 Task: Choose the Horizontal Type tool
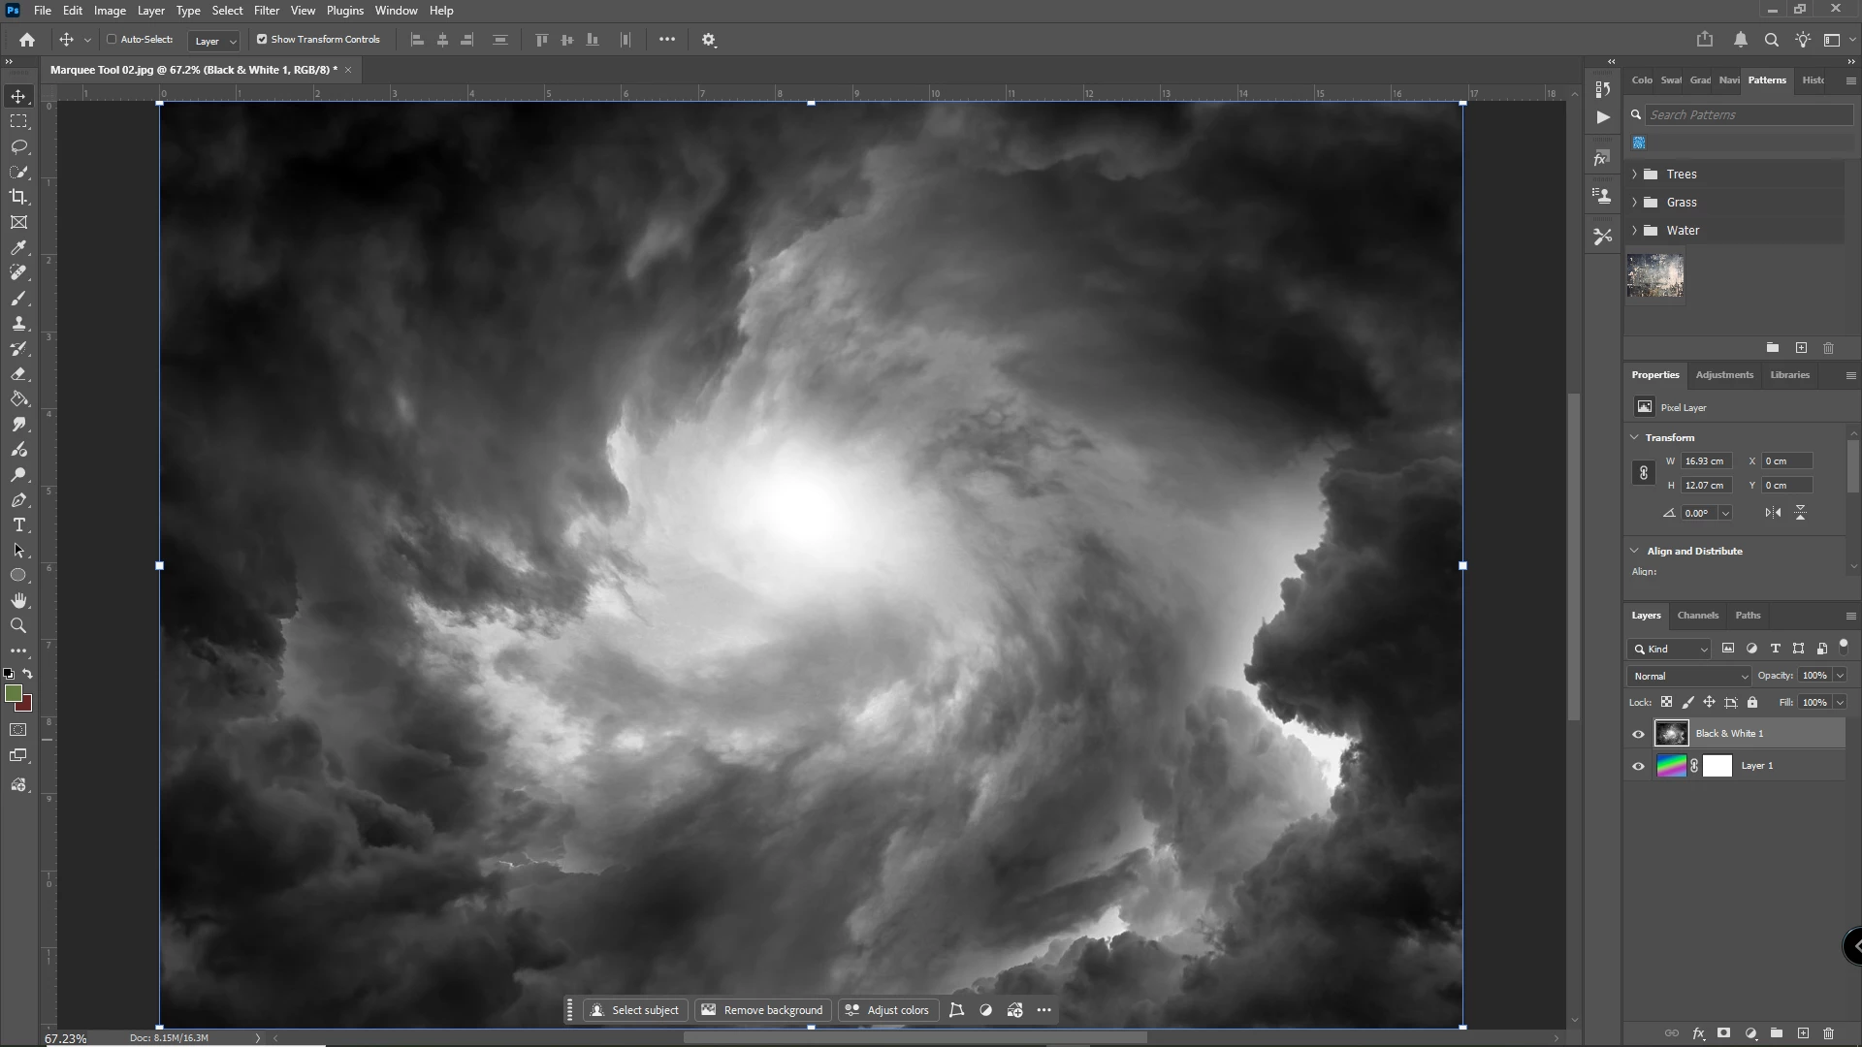tap(18, 525)
